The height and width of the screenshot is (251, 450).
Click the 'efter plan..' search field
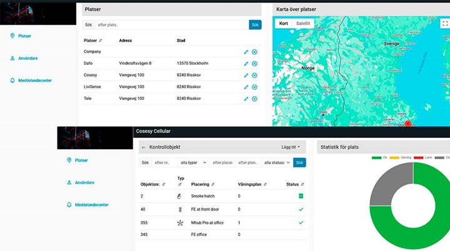pyautogui.click(x=248, y=162)
